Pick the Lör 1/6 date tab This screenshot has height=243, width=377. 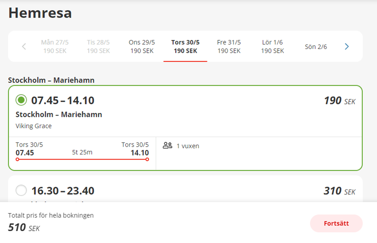coord(272,47)
